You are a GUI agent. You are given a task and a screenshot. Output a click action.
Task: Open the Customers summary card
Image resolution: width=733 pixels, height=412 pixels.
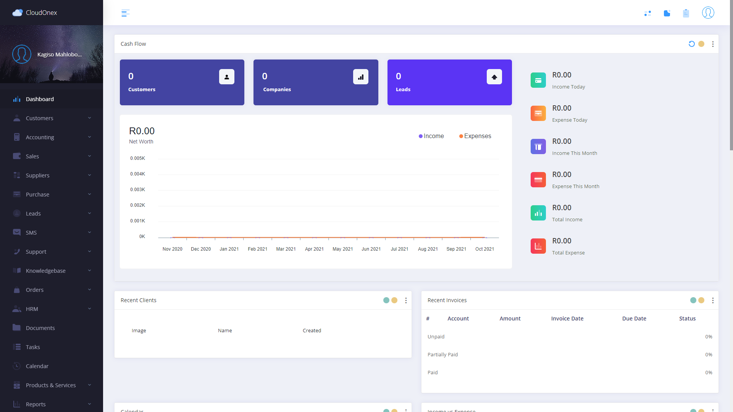click(x=182, y=82)
